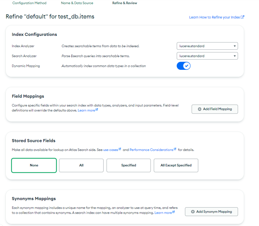Viewport: 259px width, 226px height.
Task: Open the use cases link
Action: coord(110,150)
